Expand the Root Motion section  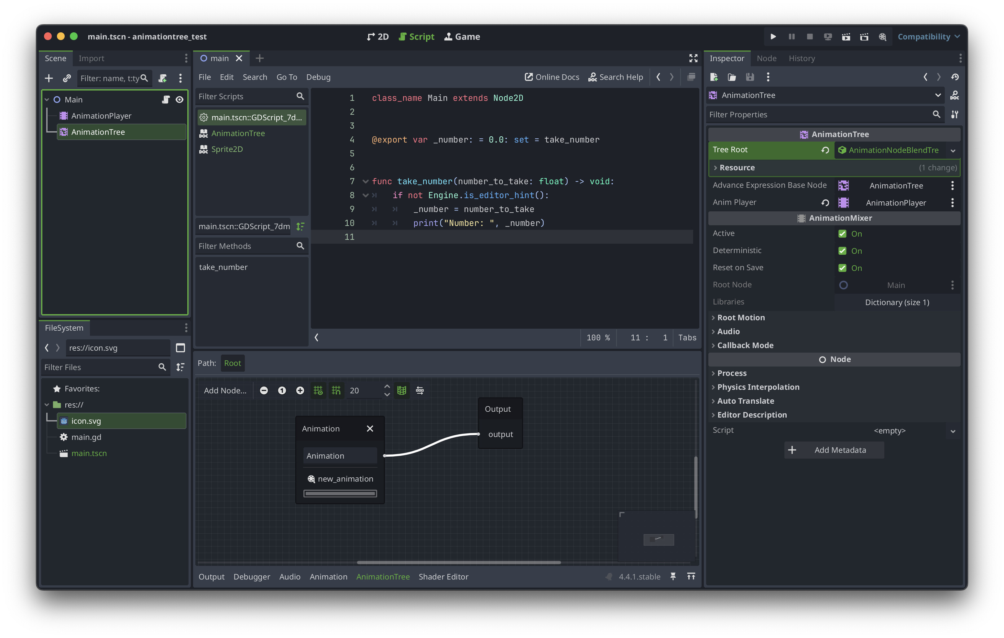(834, 317)
